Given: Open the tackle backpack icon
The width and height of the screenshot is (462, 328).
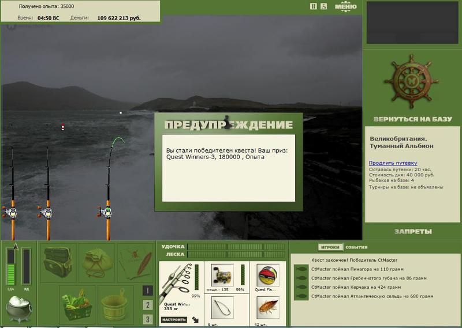Looking at the screenshot, I should [x=58, y=262].
